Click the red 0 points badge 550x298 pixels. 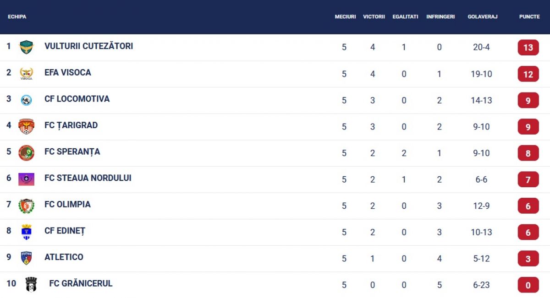(528, 285)
